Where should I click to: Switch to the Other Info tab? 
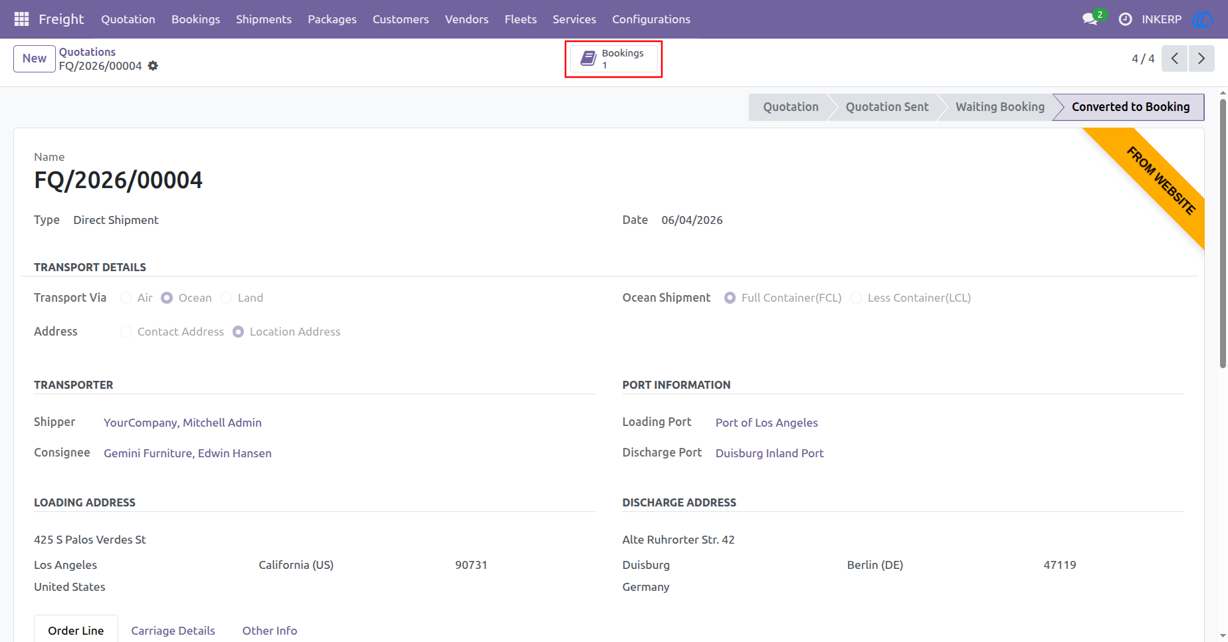pos(270,631)
